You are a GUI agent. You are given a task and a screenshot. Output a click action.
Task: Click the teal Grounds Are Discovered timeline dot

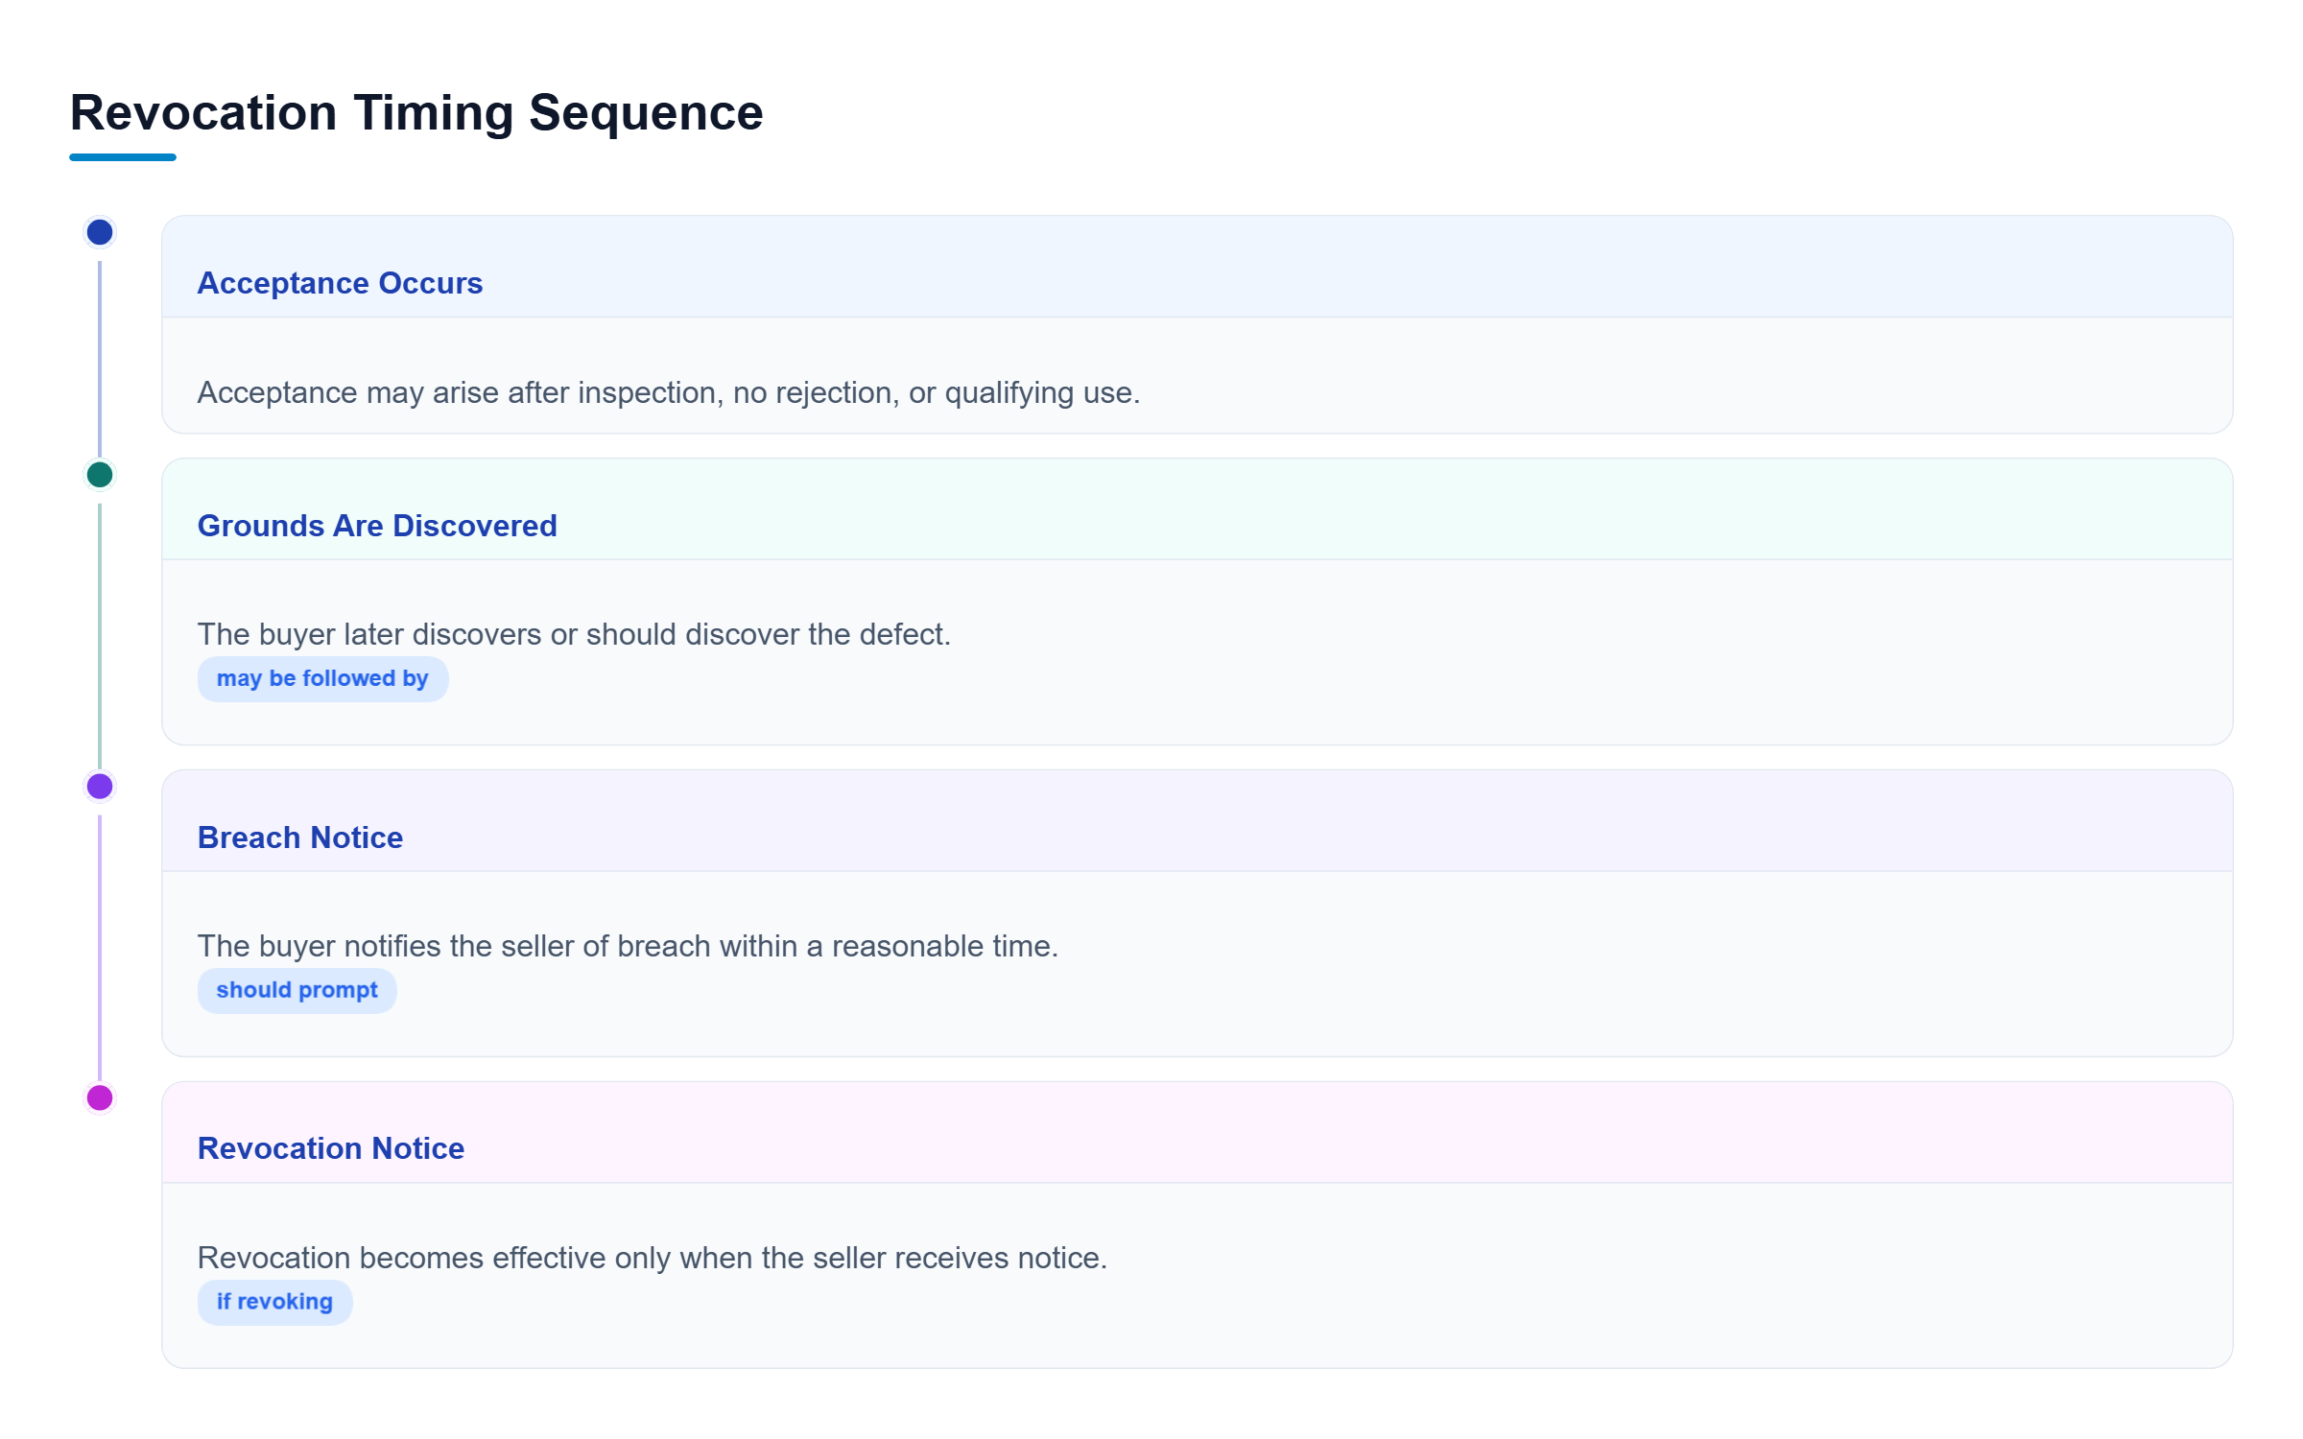(x=100, y=475)
